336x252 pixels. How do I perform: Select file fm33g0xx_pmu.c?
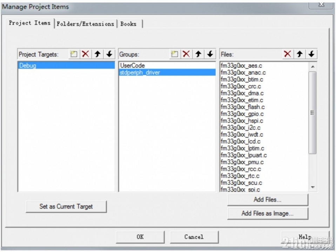click(x=242, y=162)
